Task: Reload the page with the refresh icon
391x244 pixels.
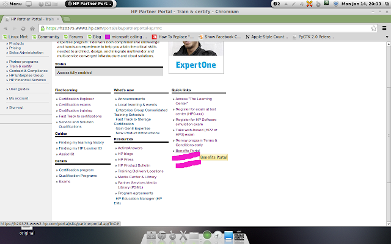Action: (x=23, y=29)
